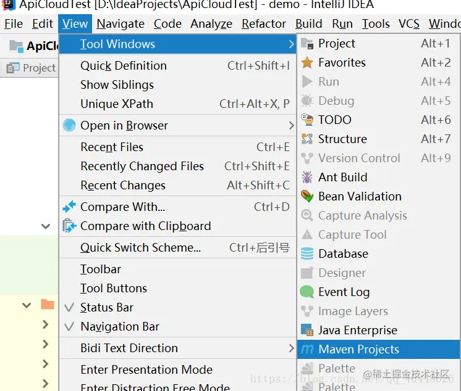Click the ApiCloudTest folder icon in navigation bar

click(x=17, y=46)
